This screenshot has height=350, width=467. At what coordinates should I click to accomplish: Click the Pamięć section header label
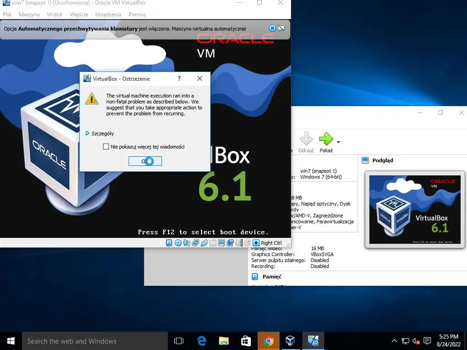click(272, 277)
